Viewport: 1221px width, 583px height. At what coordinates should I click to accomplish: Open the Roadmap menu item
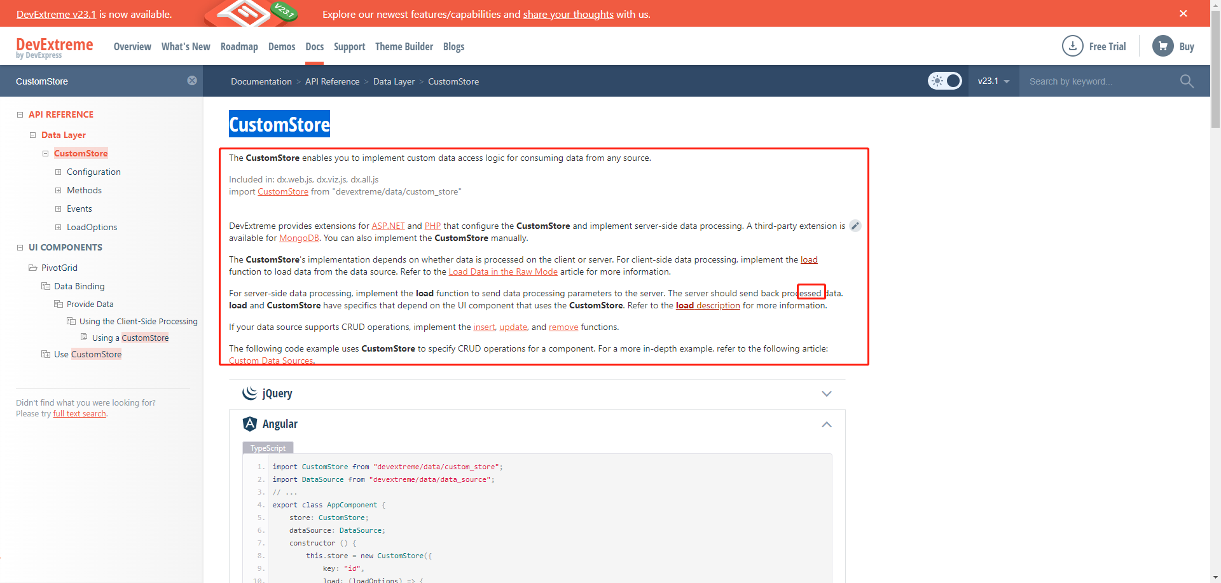pos(239,46)
